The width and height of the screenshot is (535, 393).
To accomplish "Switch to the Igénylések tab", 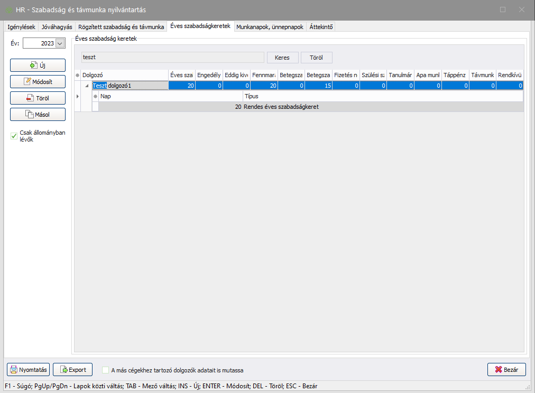I will click(21, 26).
